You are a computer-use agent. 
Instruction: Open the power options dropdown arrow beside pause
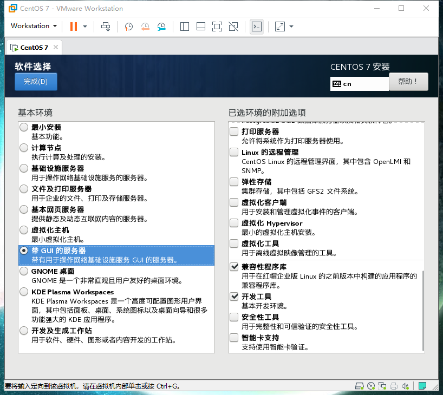(x=85, y=27)
